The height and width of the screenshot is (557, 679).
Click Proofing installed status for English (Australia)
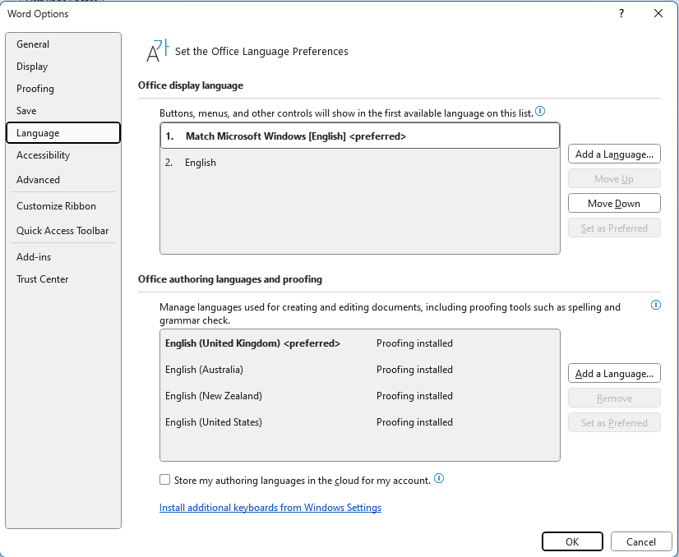pyautogui.click(x=414, y=370)
